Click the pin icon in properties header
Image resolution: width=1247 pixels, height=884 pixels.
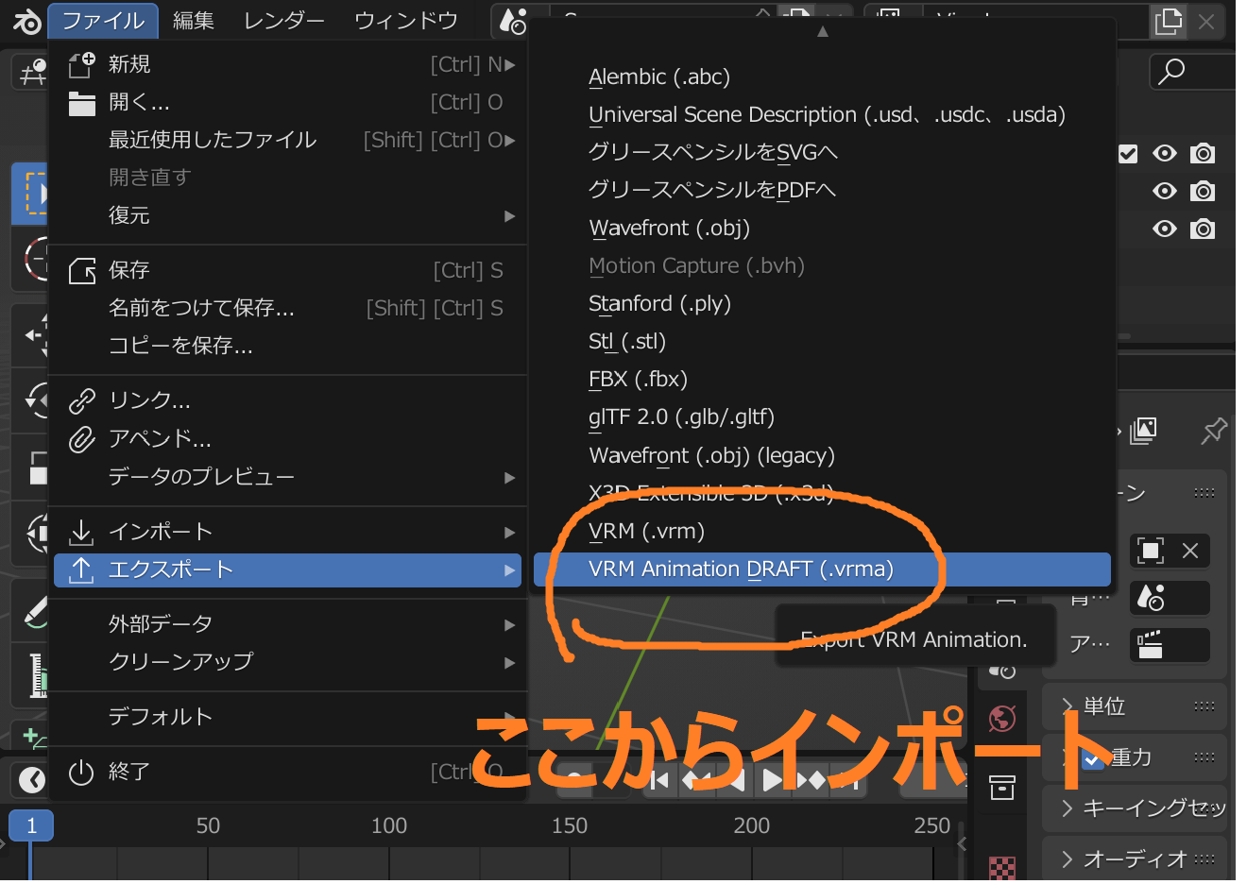coord(1213,432)
